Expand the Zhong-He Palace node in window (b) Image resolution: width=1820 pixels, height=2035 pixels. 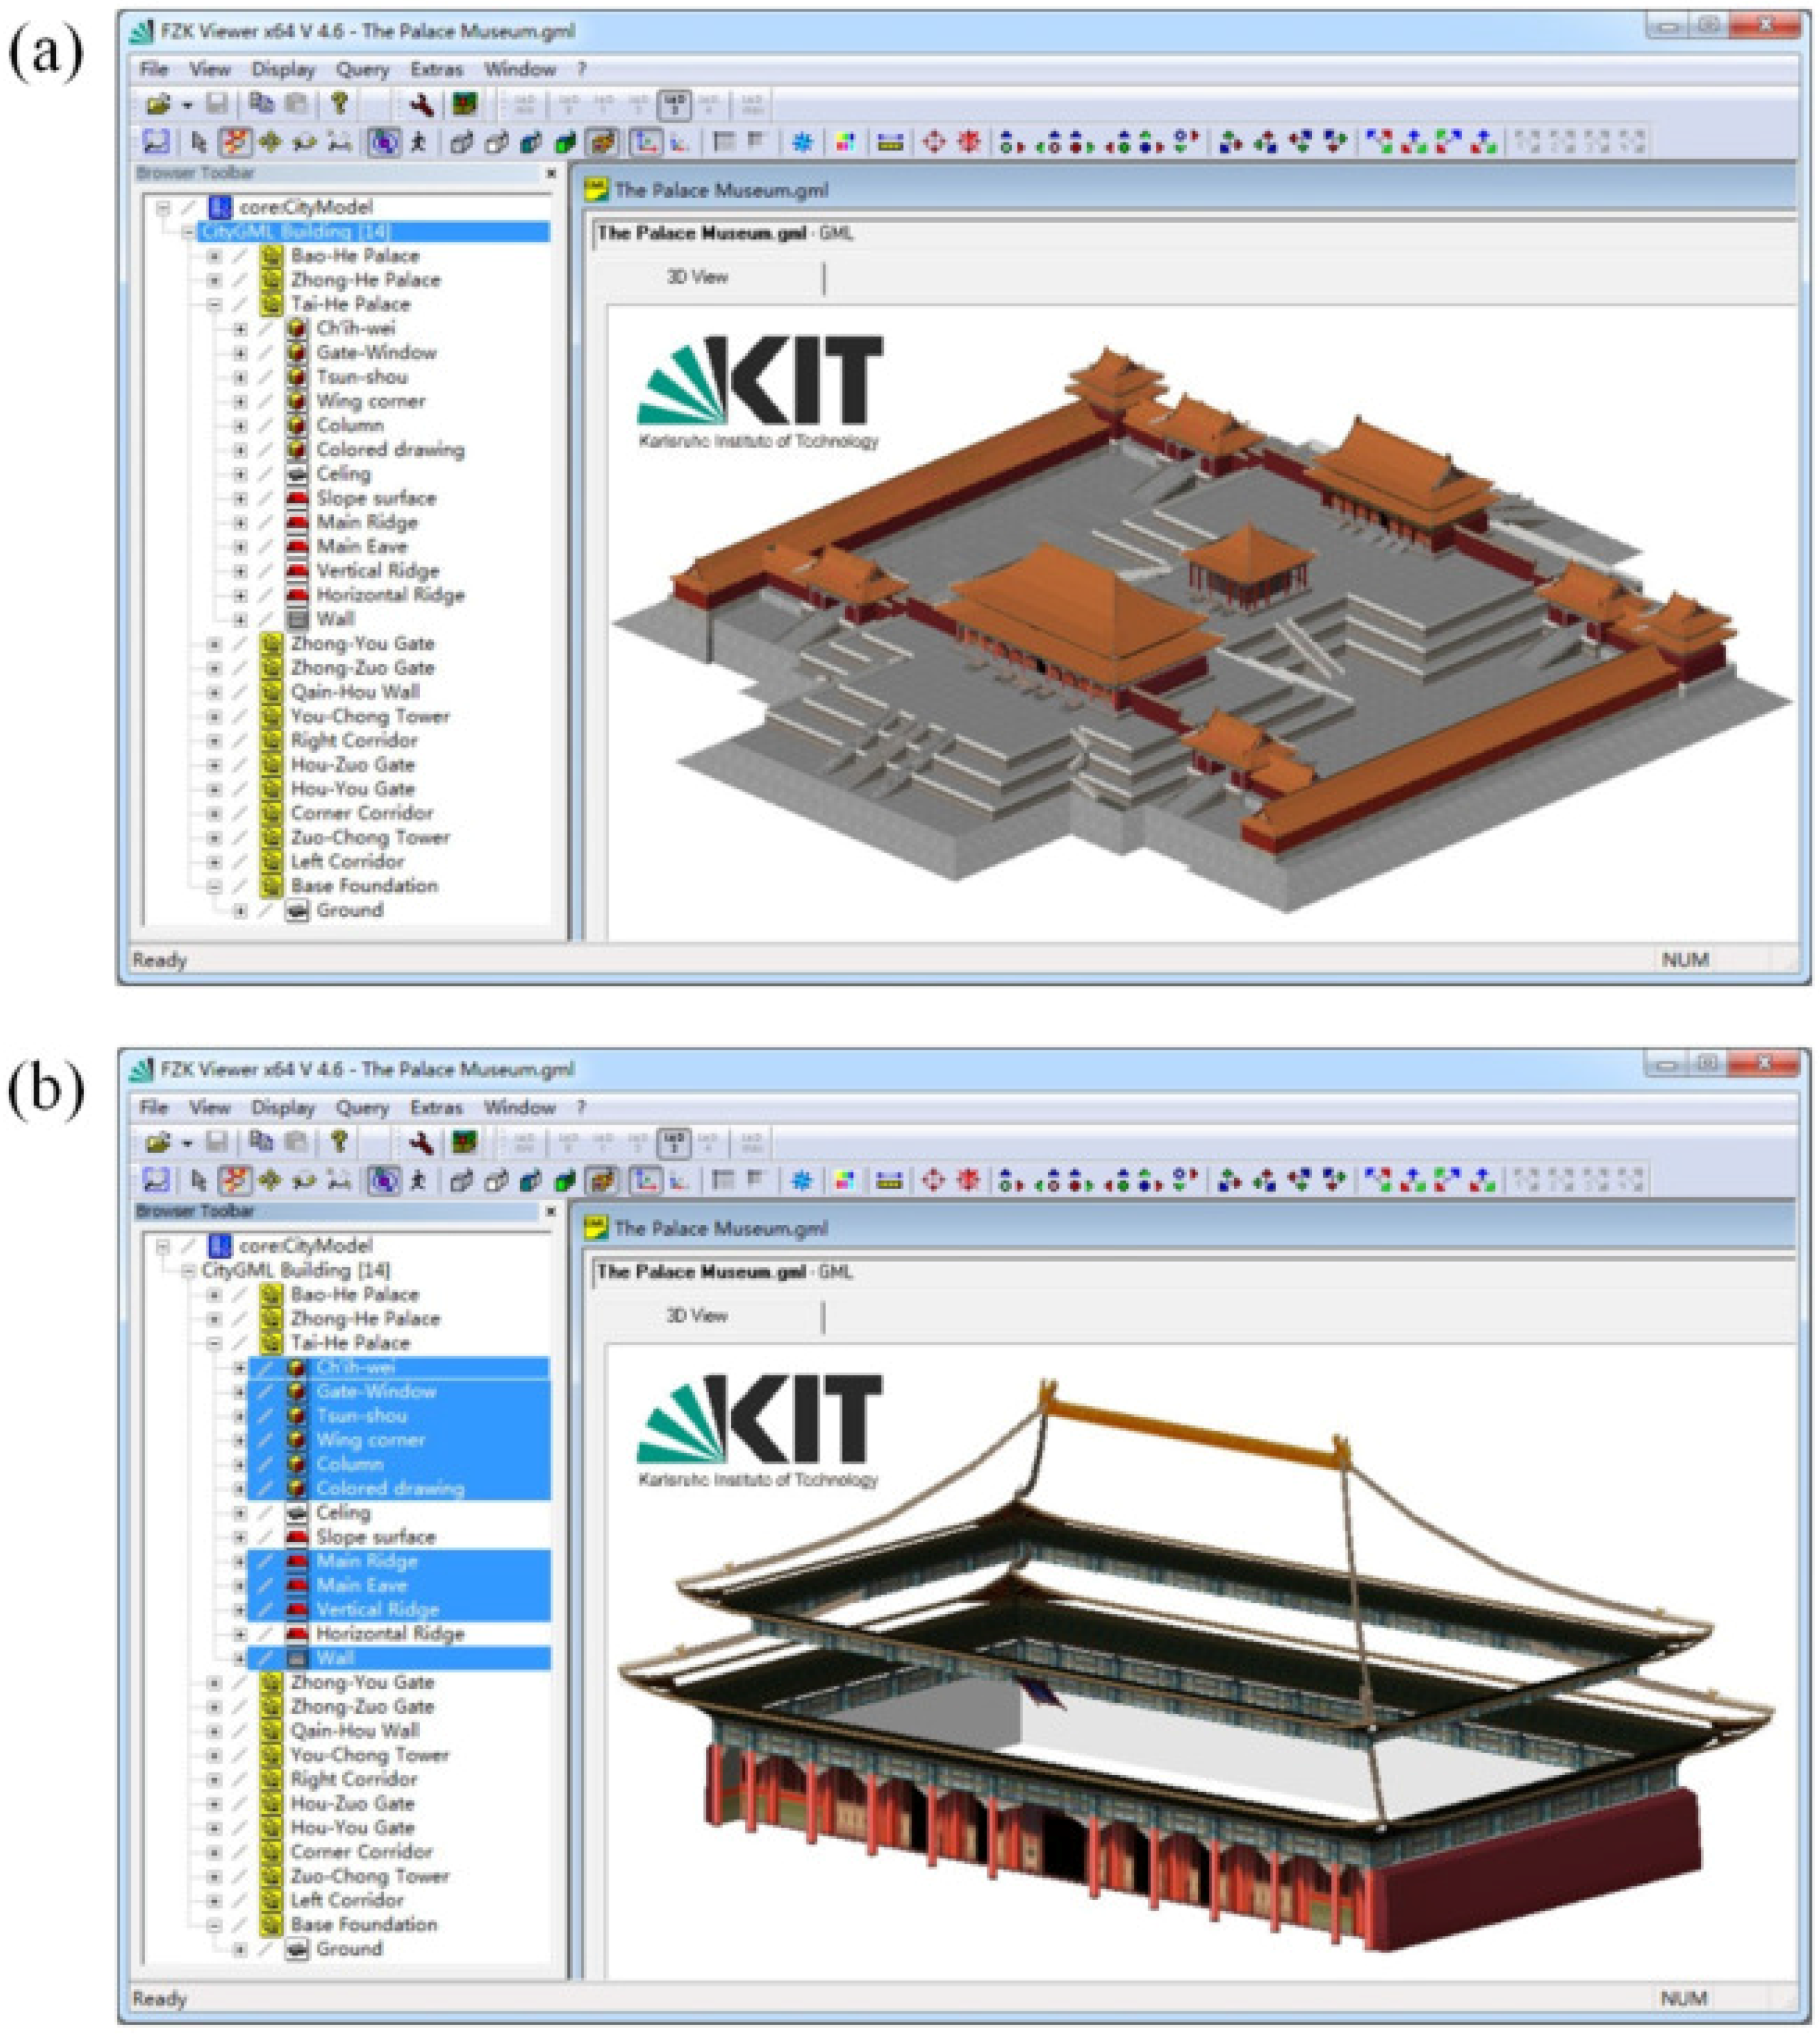(x=214, y=1319)
